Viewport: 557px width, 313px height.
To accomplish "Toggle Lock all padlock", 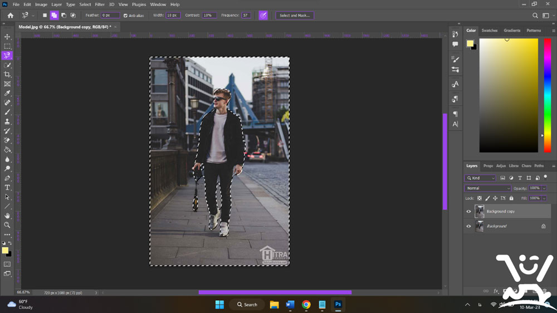I will tap(511, 198).
